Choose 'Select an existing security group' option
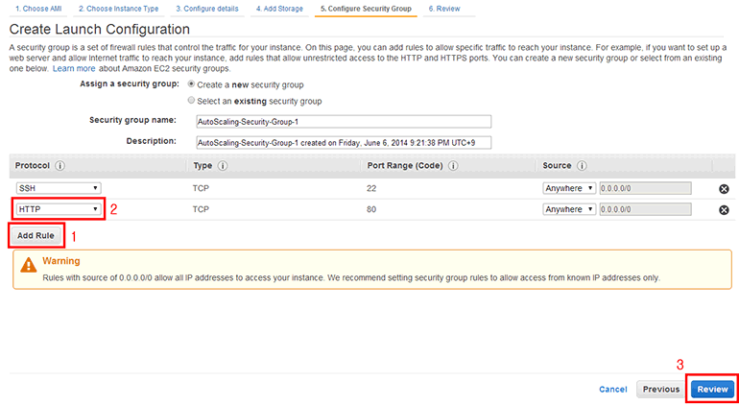 (192, 101)
